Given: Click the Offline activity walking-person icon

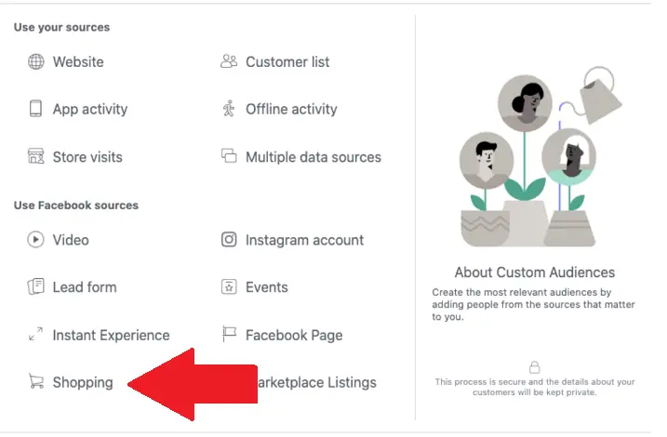Looking at the screenshot, I should click(x=229, y=109).
